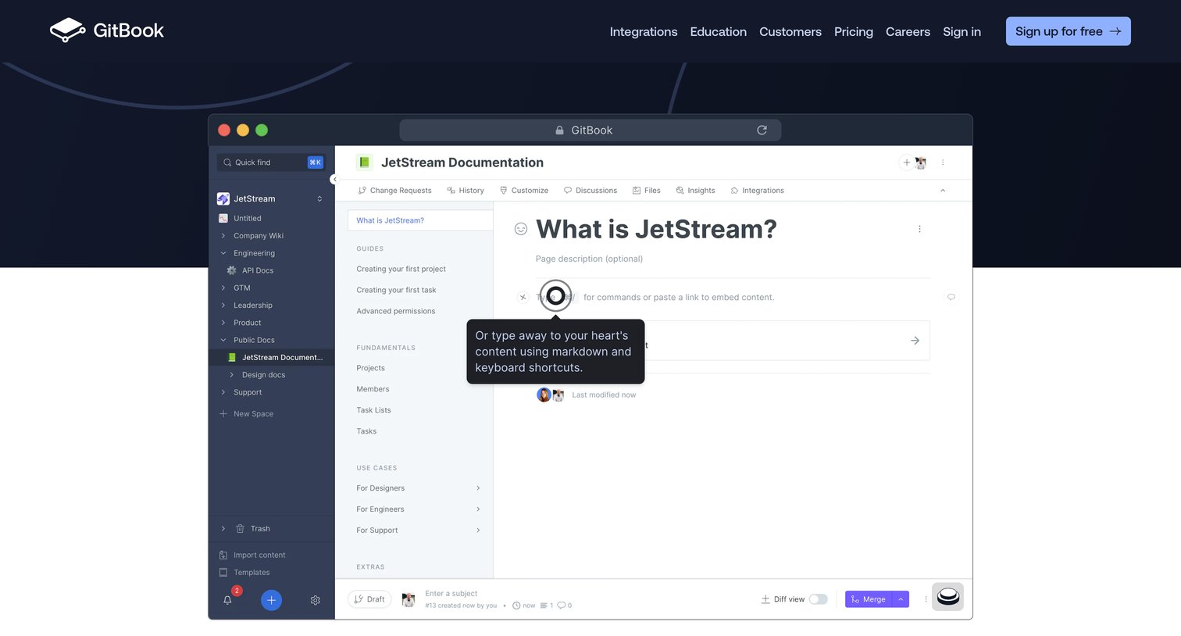Toggle the Diff view switch
Viewport: 1181px width, 636px height.
[x=818, y=599]
